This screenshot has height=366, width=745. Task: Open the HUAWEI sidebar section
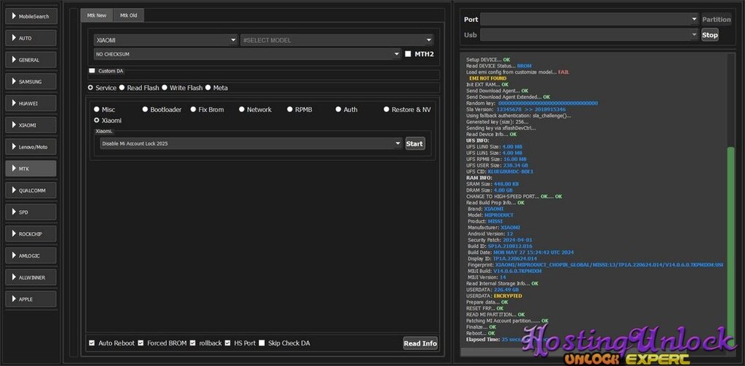pyautogui.click(x=31, y=103)
